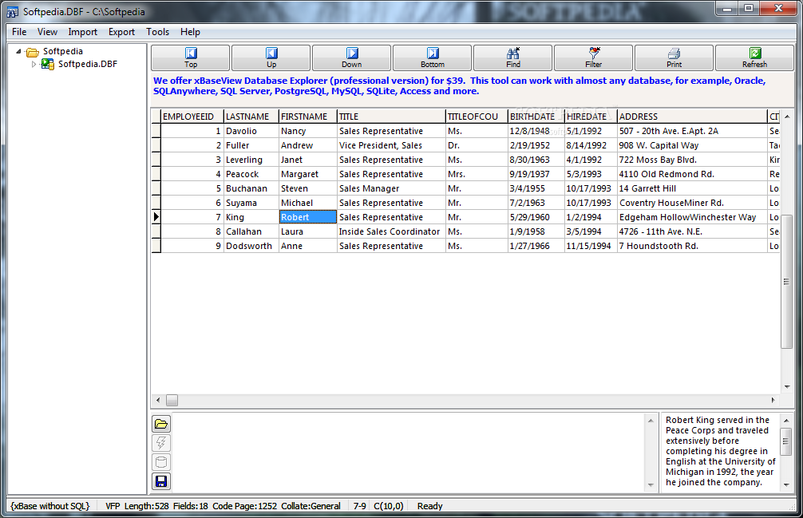Click the Robert King memo text

click(719, 451)
